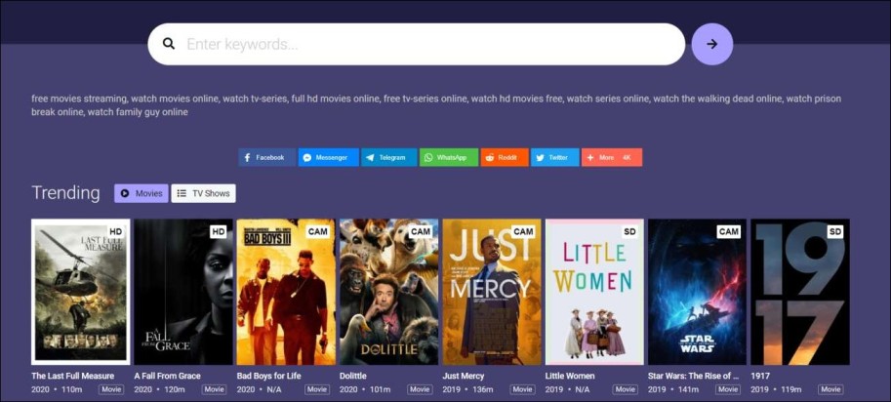Click the magnifying glass search icon

pos(168,44)
